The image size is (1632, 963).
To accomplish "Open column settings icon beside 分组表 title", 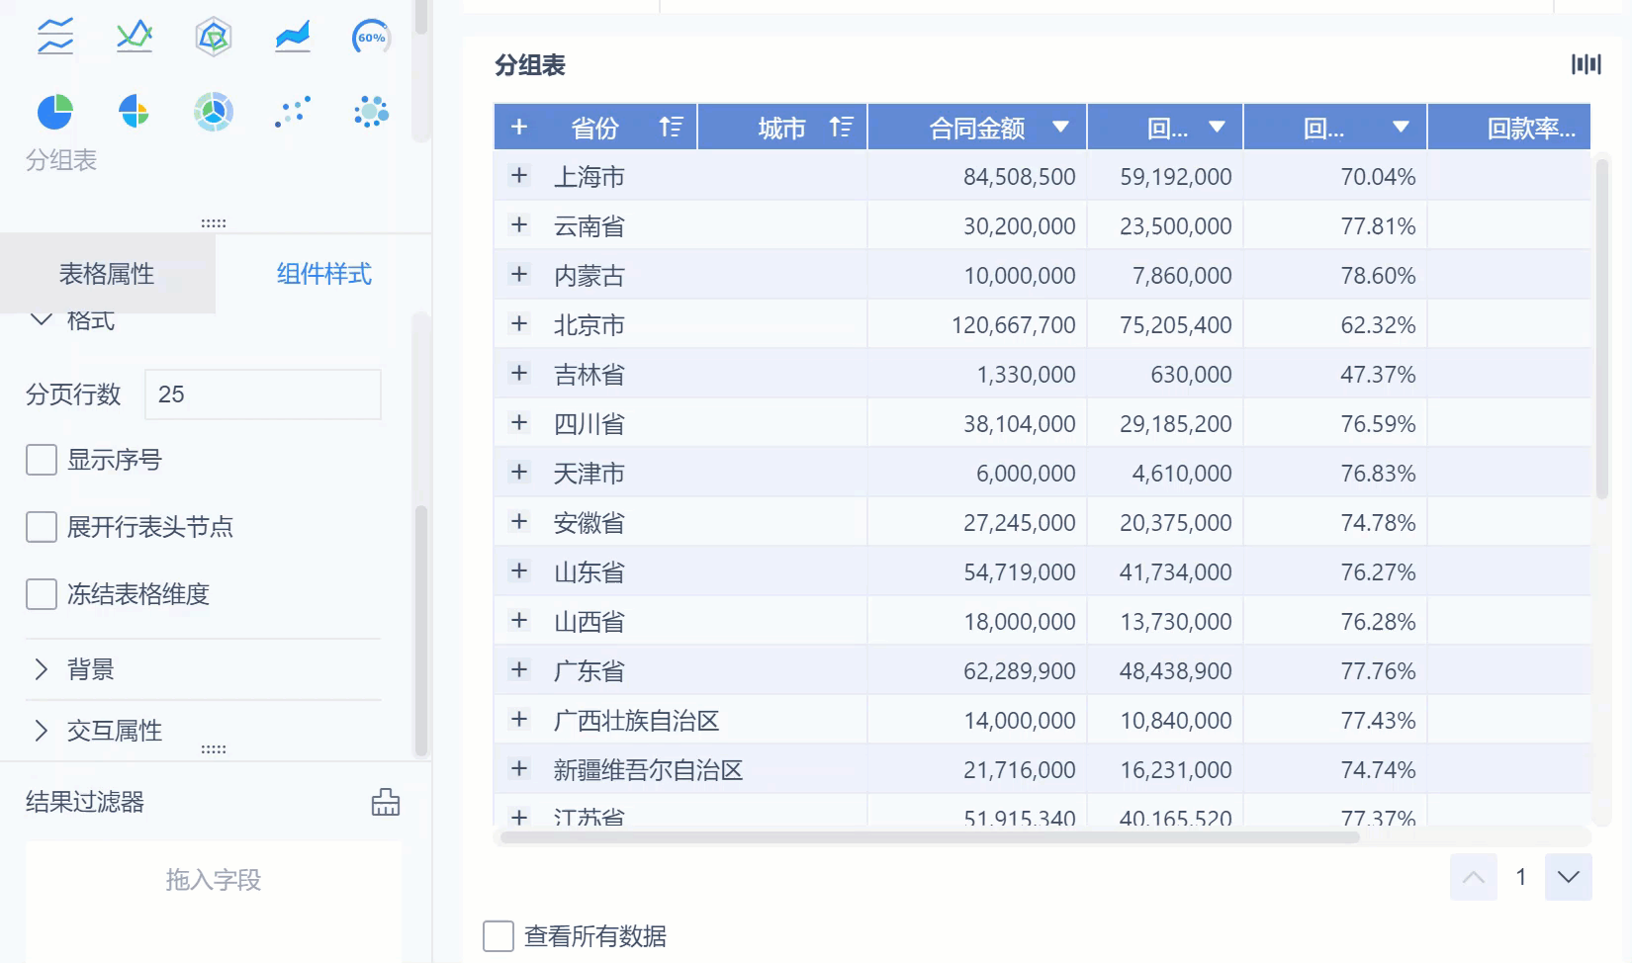I will click(x=1587, y=64).
